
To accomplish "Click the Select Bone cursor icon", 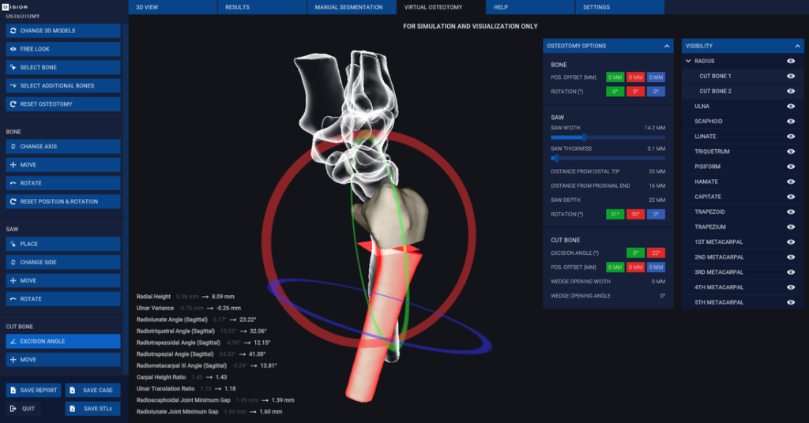I will 13,68.
